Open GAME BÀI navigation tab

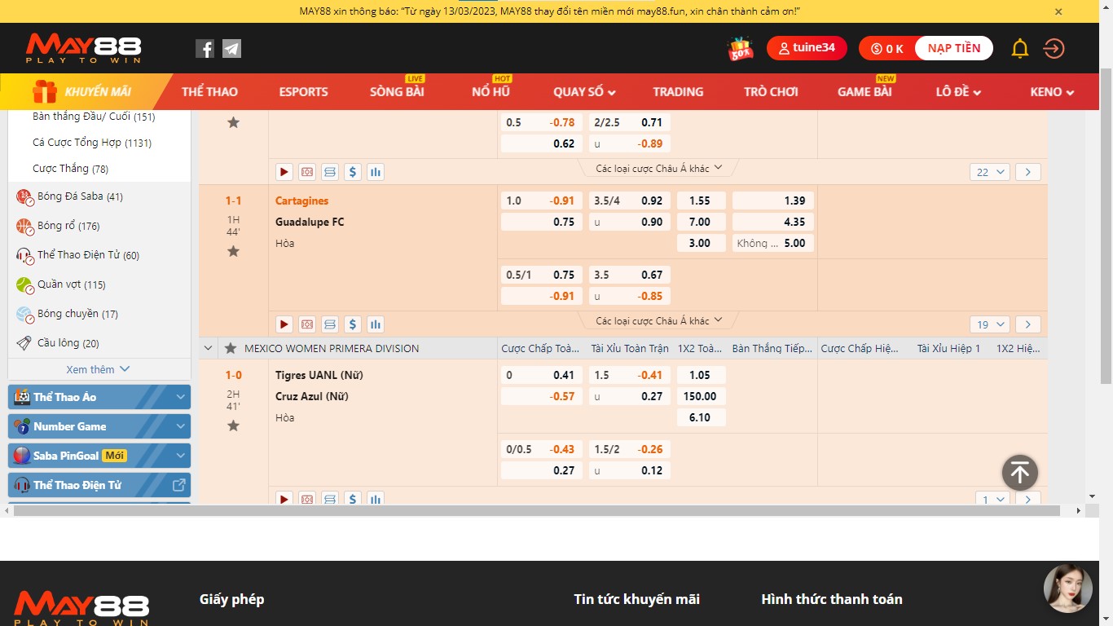click(x=864, y=92)
